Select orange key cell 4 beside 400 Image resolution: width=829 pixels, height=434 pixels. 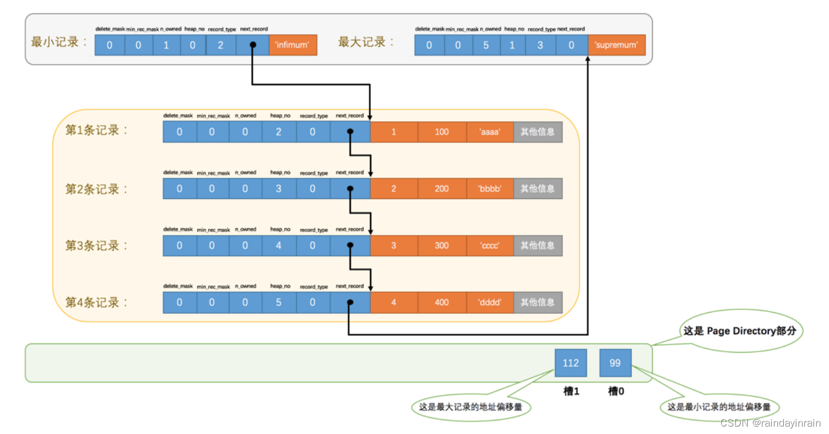point(394,302)
